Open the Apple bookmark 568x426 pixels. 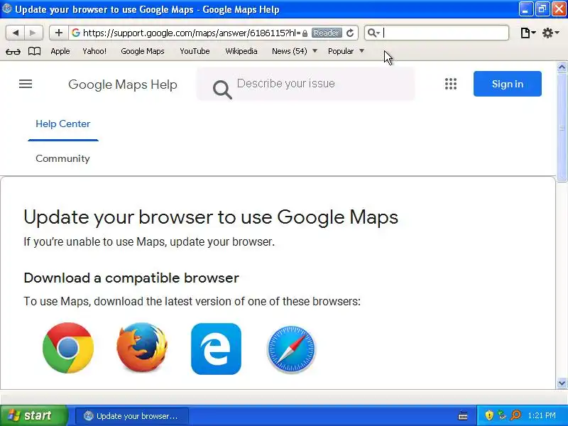click(60, 51)
